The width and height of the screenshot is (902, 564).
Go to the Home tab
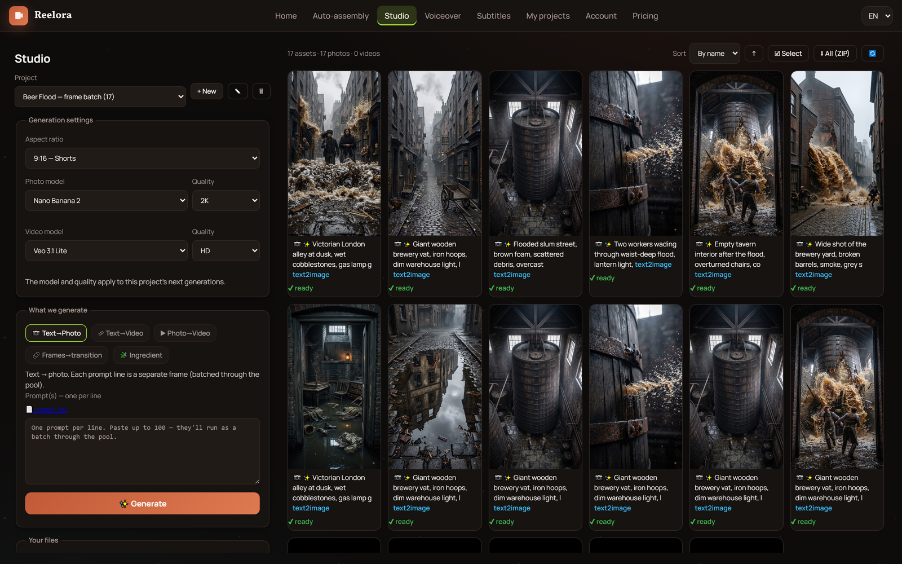[286, 16]
